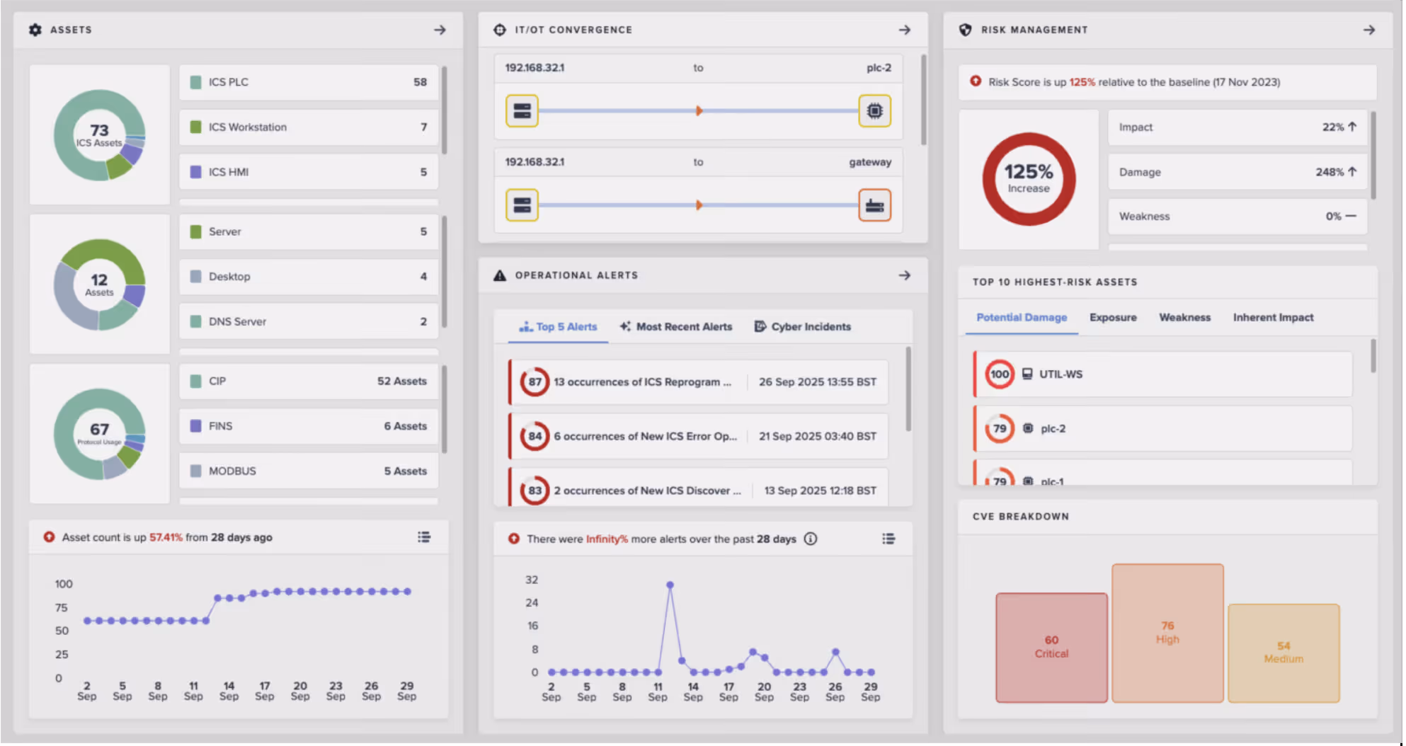Click the Critical CVE bar showing 60
This screenshot has height=746, width=1406.
click(x=1051, y=648)
